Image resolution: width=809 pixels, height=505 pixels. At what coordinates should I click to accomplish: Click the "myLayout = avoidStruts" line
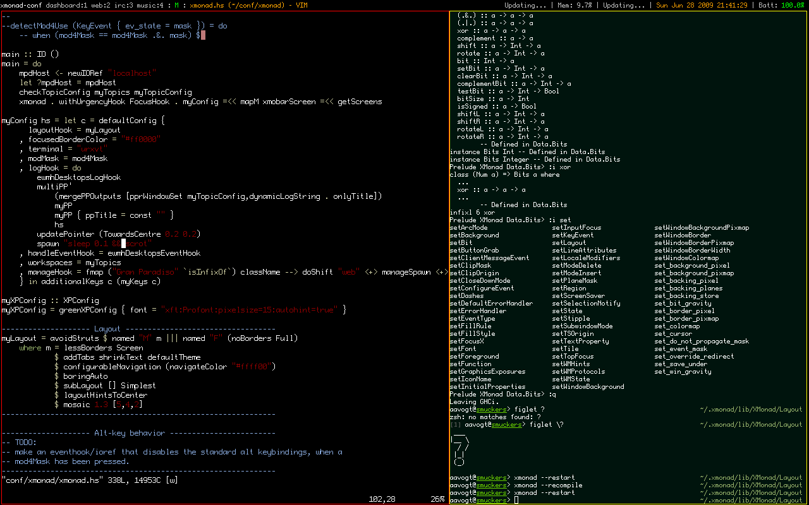[149, 338]
